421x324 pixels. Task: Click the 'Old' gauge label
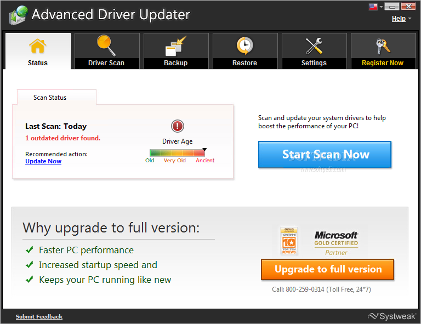pos(150,161)
